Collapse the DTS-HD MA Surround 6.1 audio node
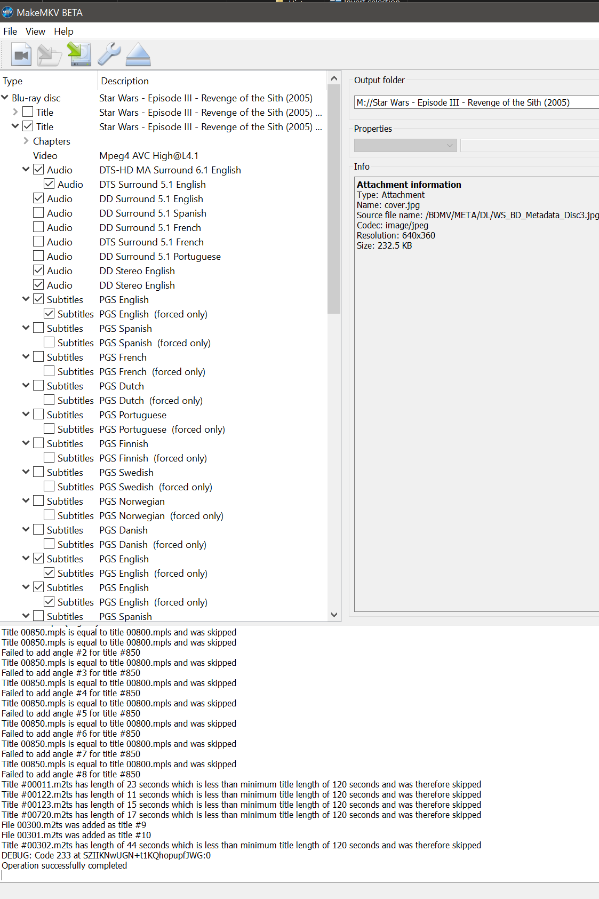This screenshot has height=899, width=599. point(26,170)
